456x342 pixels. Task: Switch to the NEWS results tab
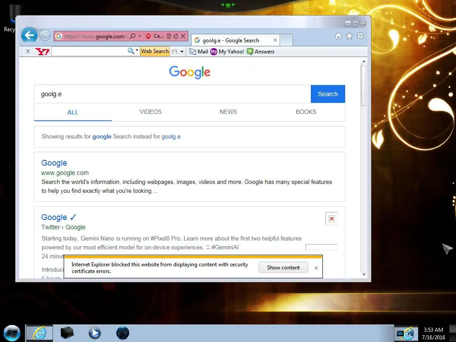click(x=228, y=112)
